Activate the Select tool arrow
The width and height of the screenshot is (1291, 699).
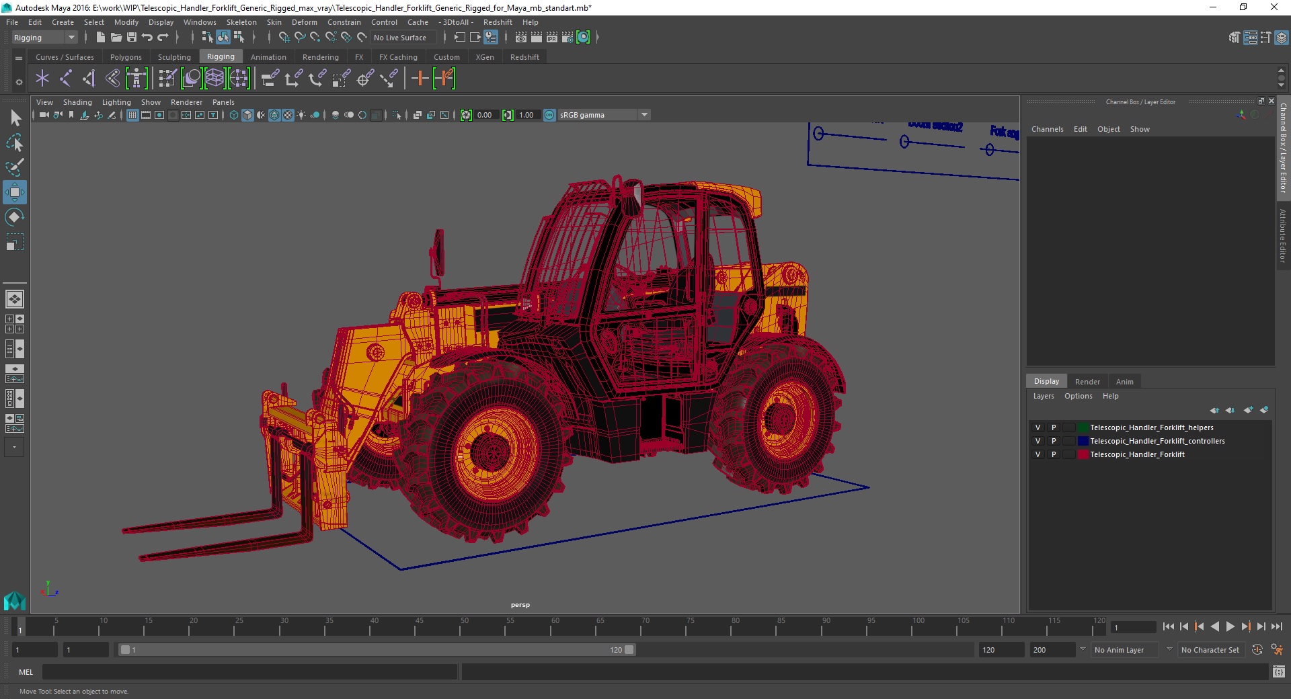coord(15,118)
